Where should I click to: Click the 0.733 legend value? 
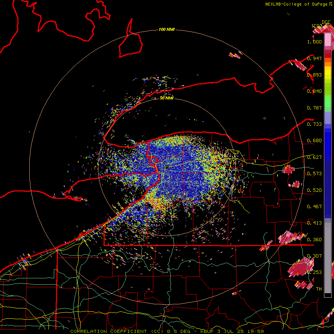coord(314,124)
